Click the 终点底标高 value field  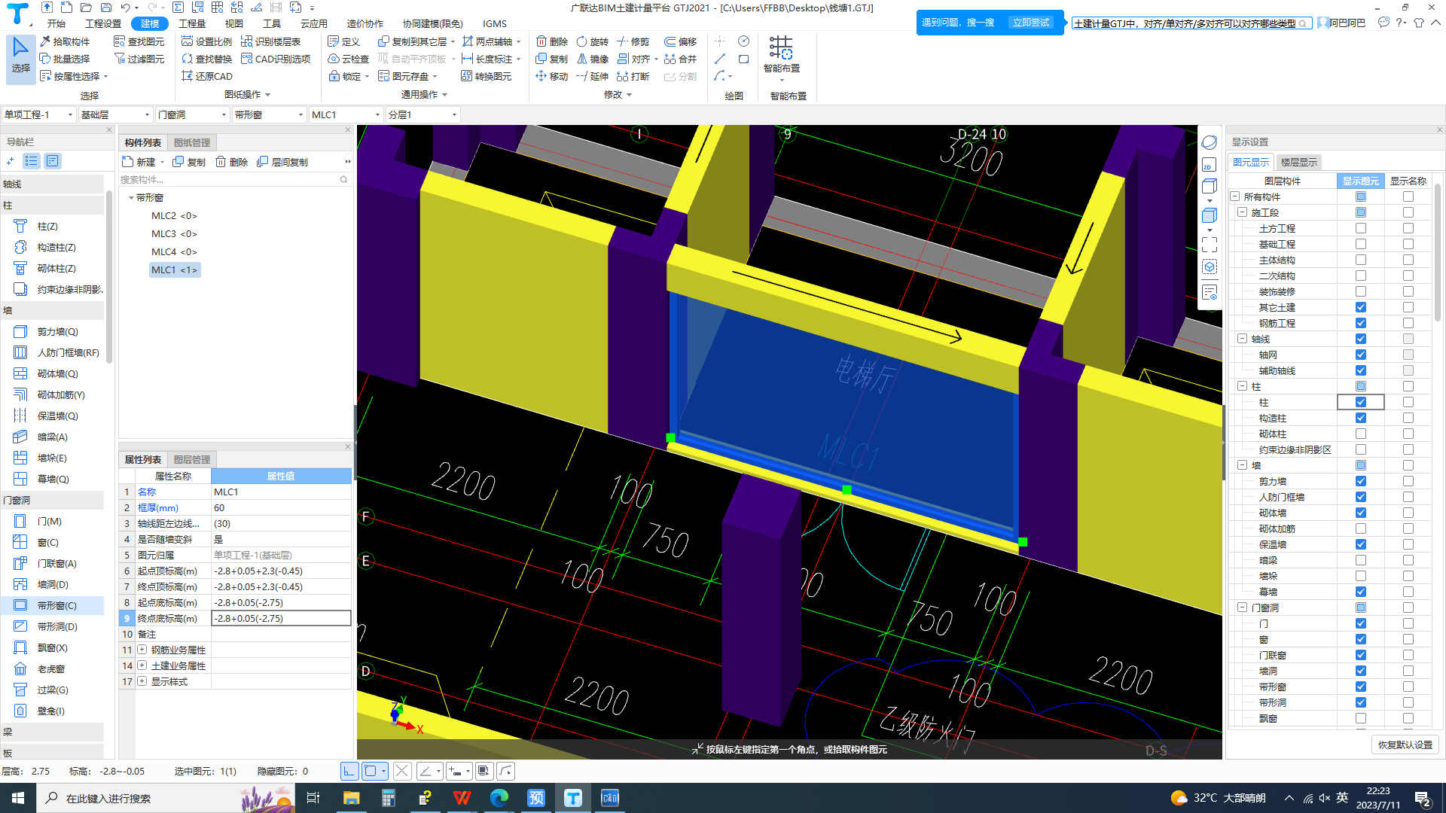pyautogui.click(x=281, y=618)
